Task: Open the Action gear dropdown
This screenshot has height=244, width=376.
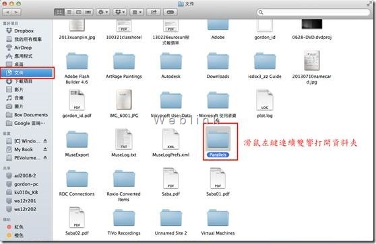Action: point(103,12)
